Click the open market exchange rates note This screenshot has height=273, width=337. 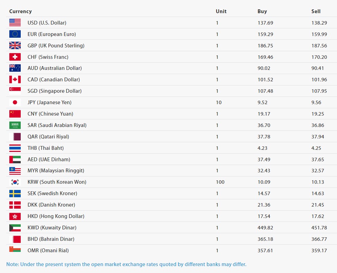pyautogui.click(x=126, y=264)
